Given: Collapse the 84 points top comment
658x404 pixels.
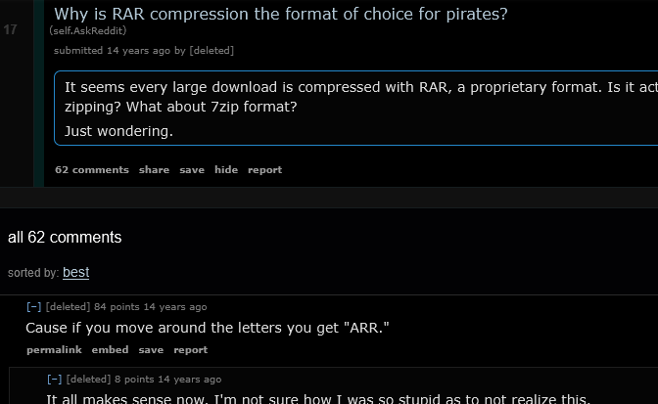Looking at the screenshot, I should click(x=33, y=307).
